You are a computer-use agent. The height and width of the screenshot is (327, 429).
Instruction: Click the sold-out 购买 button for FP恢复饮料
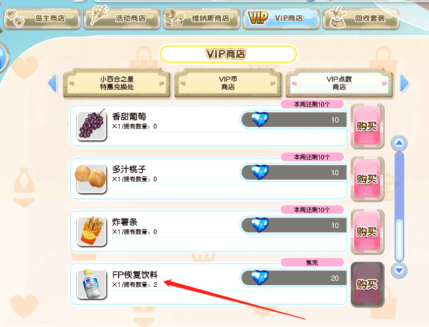(367, 284)
